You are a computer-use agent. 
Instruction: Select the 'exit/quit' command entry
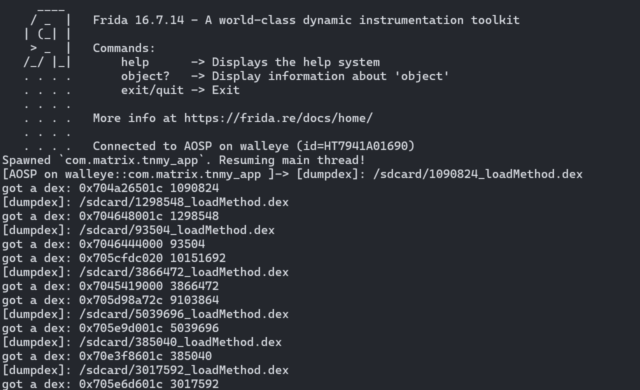coord(180,90)
